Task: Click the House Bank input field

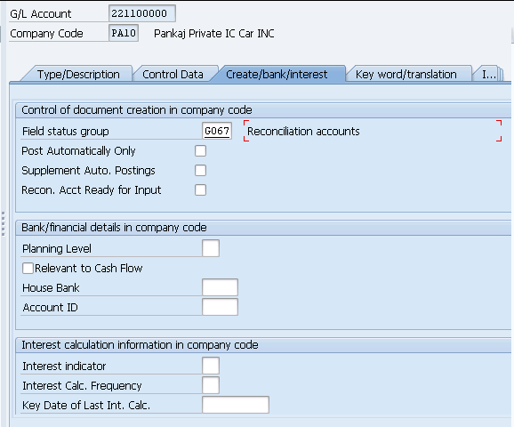Action: click(x=220, y=287)
